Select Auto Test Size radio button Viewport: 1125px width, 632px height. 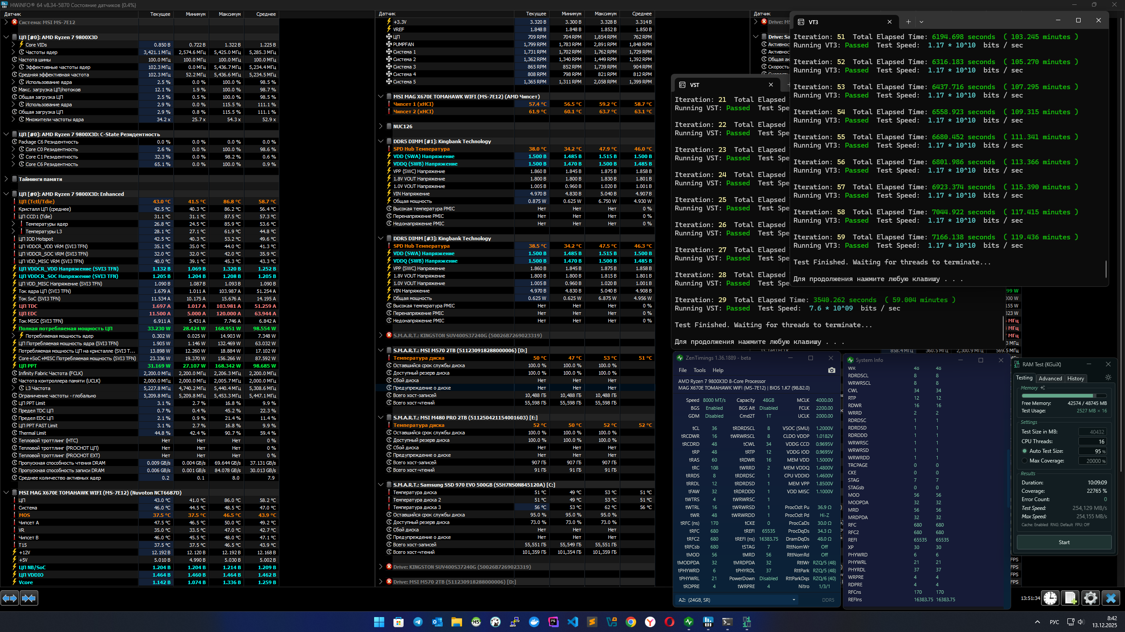(x=1025, y=451)
